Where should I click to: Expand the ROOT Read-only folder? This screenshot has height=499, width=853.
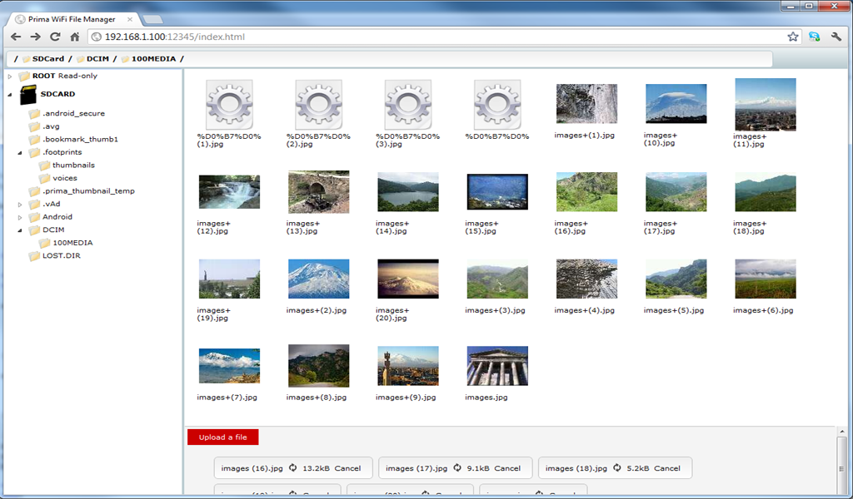(8, 75)
